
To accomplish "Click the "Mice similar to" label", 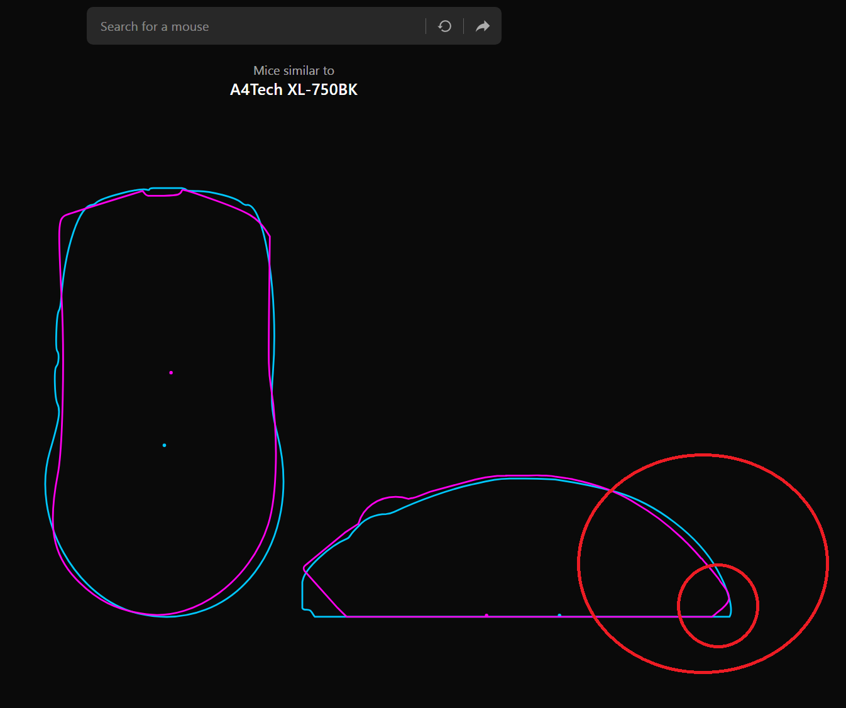I will point(294,70).
